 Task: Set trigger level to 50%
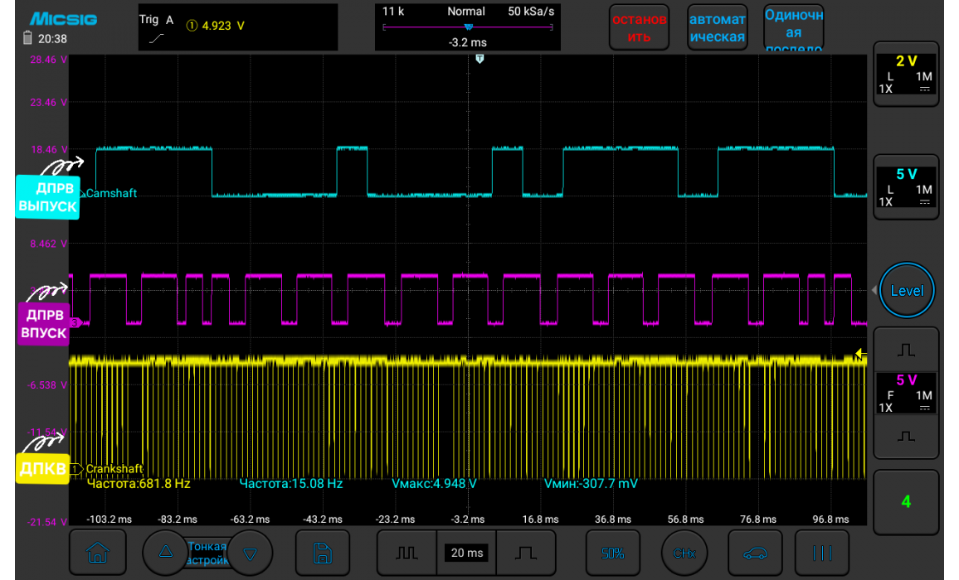612,553
